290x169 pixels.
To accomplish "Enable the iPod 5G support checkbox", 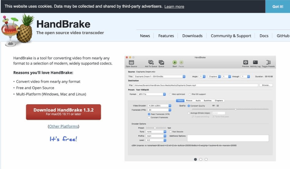I will pyautogui.click(x=190, y=94).
